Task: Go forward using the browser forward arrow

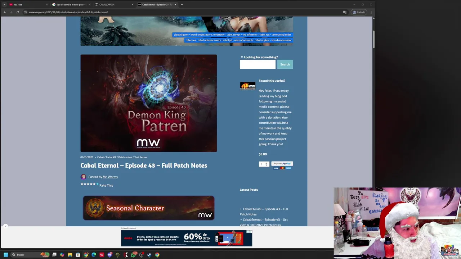Action: 11,12
